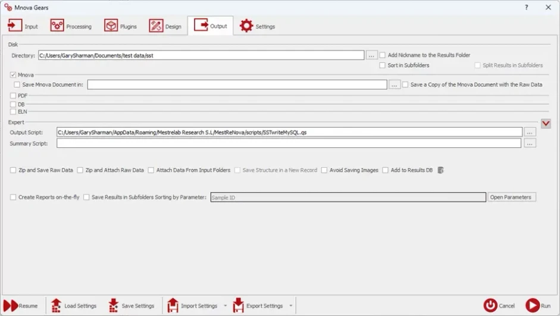
Task: Click the Resume double-arrow icon
Action: pyautogui.click(x=11, y=306)
